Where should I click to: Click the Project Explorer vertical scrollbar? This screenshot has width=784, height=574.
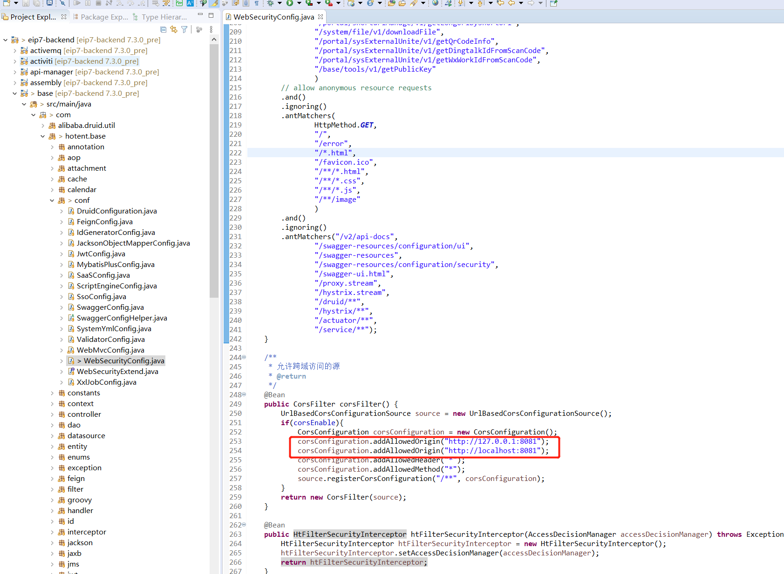214,186
